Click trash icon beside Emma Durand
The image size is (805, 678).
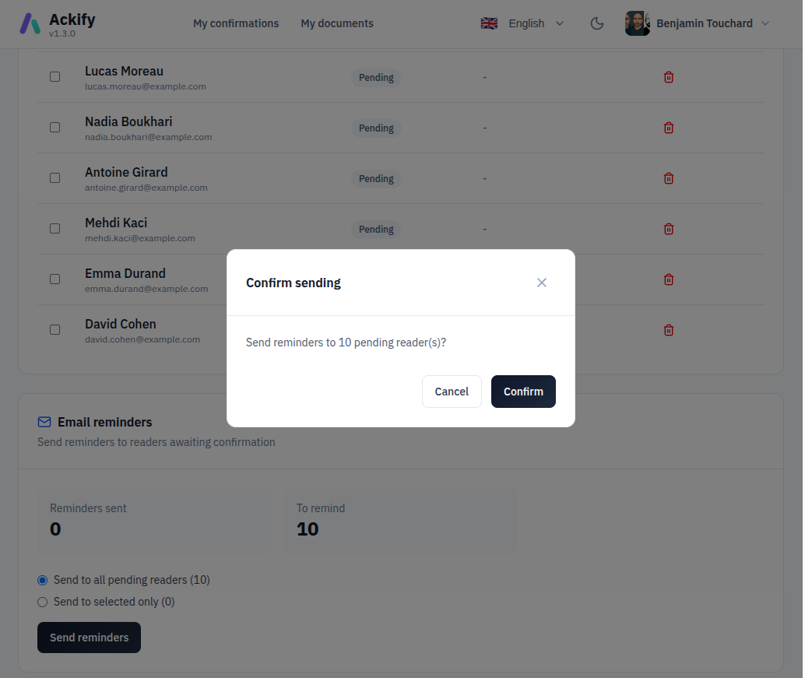coord(669,279)
